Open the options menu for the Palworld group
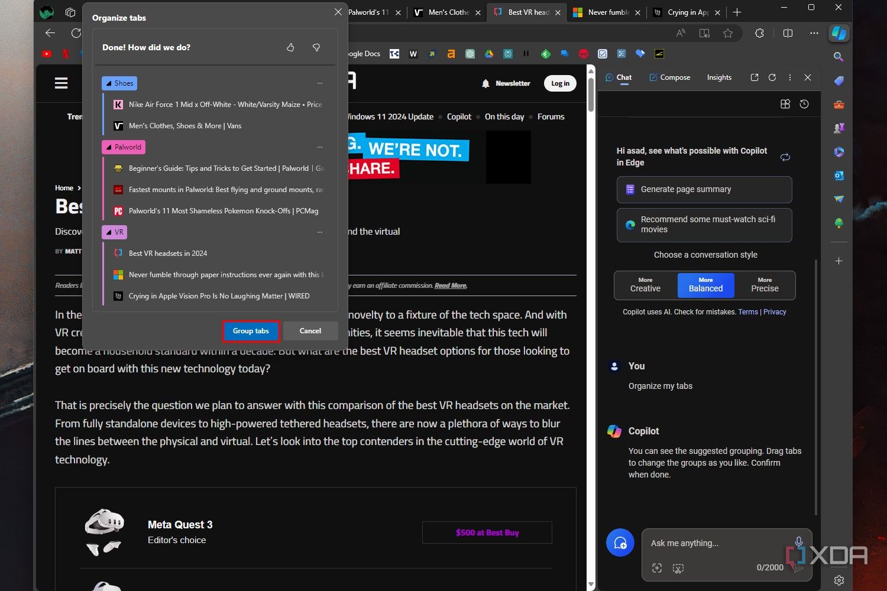 click(x=320, y=147)
